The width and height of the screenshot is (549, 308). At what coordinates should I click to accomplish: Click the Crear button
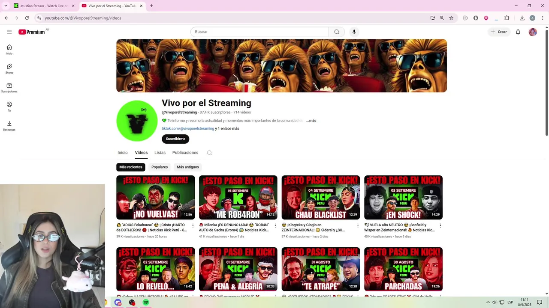click(499, 32)
